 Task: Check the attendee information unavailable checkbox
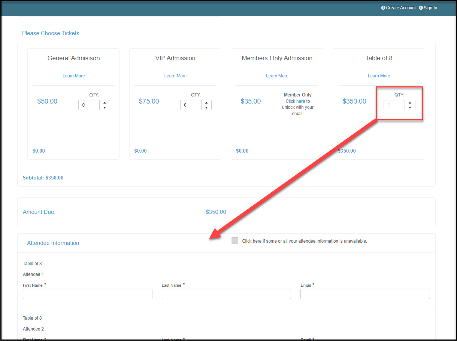tap(235, 240)
